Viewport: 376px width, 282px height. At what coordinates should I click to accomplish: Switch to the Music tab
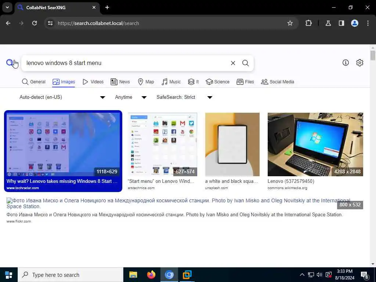171,82
